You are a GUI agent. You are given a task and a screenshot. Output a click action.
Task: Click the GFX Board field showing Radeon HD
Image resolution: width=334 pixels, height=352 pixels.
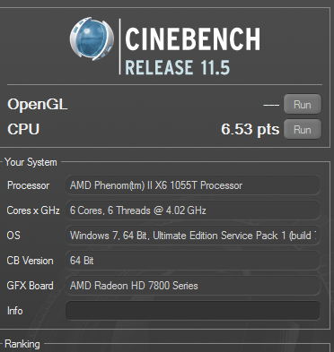click(193, 286)
